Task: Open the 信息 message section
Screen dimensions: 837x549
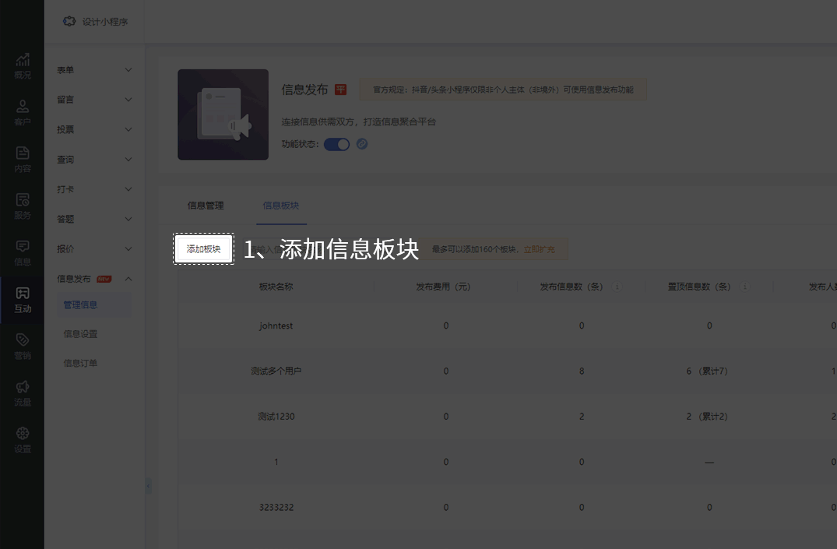Action: pos(22,252)
